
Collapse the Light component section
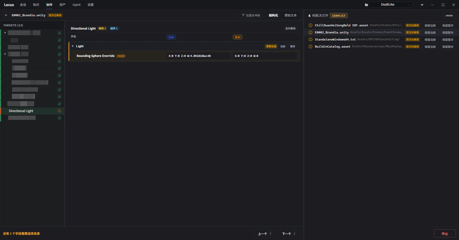[72, 46]
